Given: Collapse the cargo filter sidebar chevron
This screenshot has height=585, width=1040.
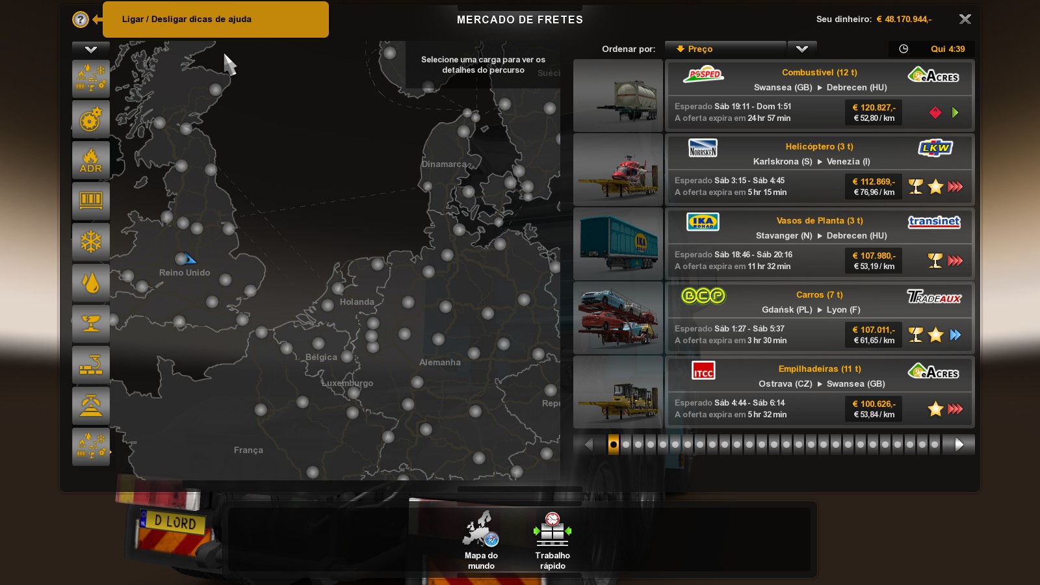Looking at the screenshot, I should (91, 49).
